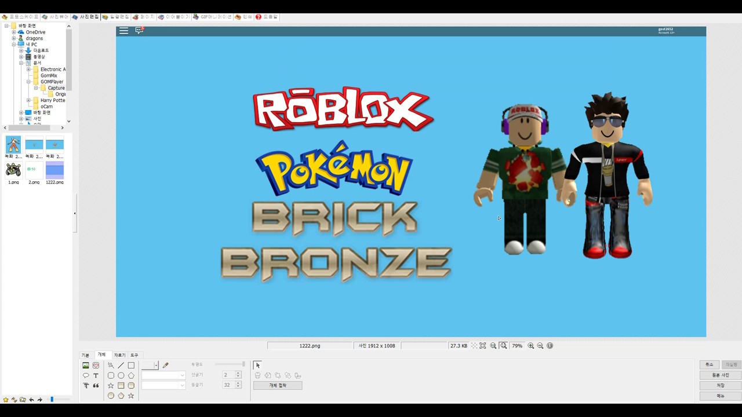Add a speech balloon object
Image resolution: width=742 pixels, height=417 pixels.
pos(86,375)
